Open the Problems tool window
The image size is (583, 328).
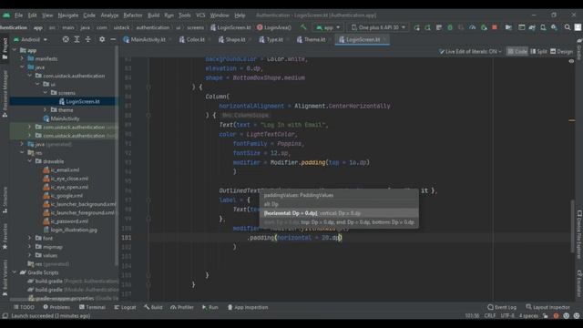coord(56,307)
